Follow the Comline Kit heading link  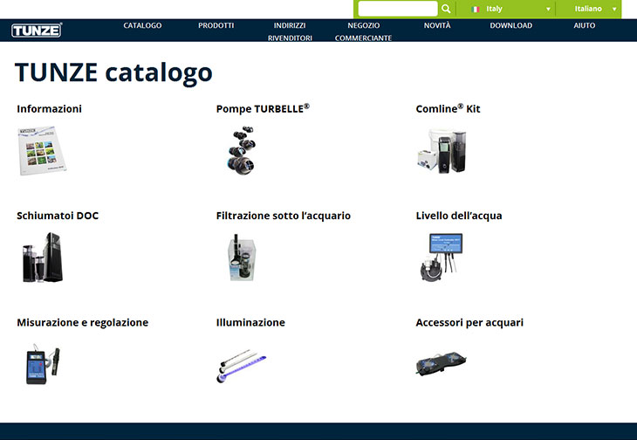coord(449,108)
